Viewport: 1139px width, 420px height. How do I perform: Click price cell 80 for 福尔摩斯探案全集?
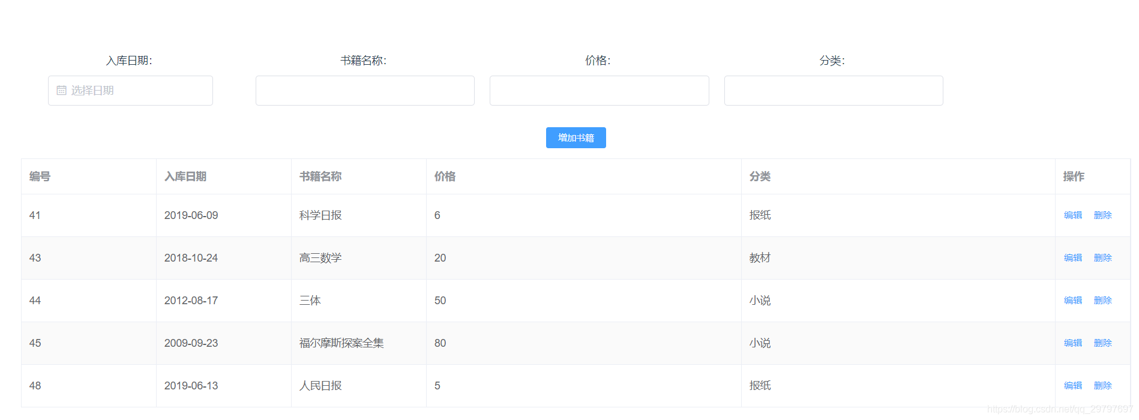point(584,343)
